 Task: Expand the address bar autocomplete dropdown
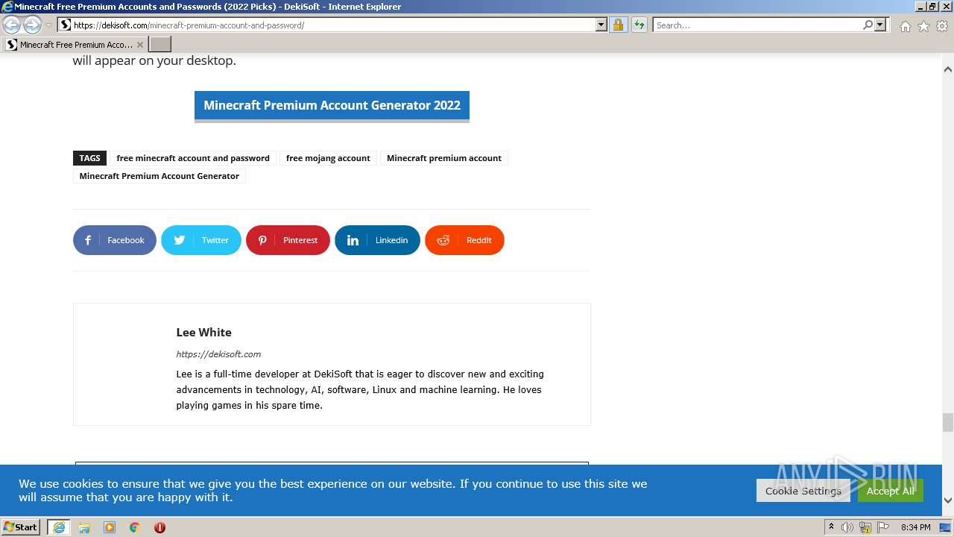coord(601,25)
